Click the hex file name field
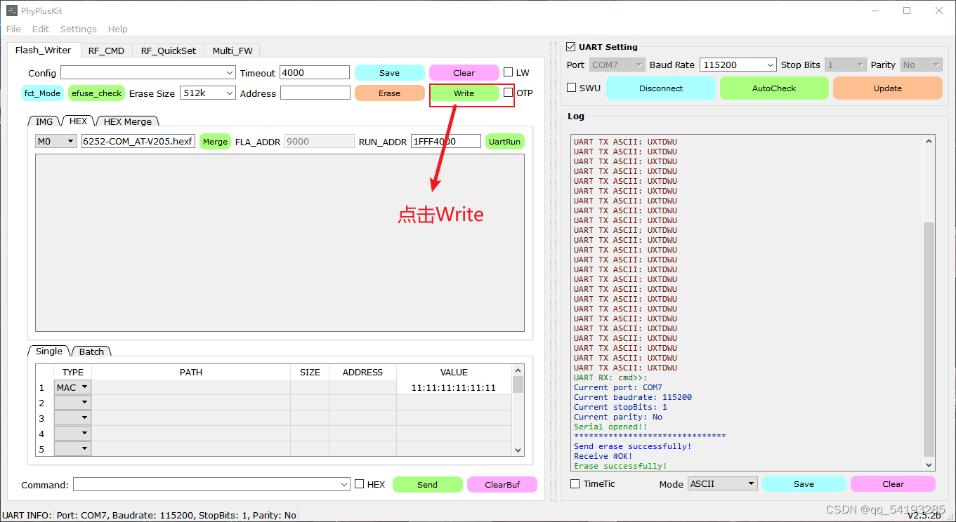Viewport: 956px width, 522px height. tap(138, 142)
